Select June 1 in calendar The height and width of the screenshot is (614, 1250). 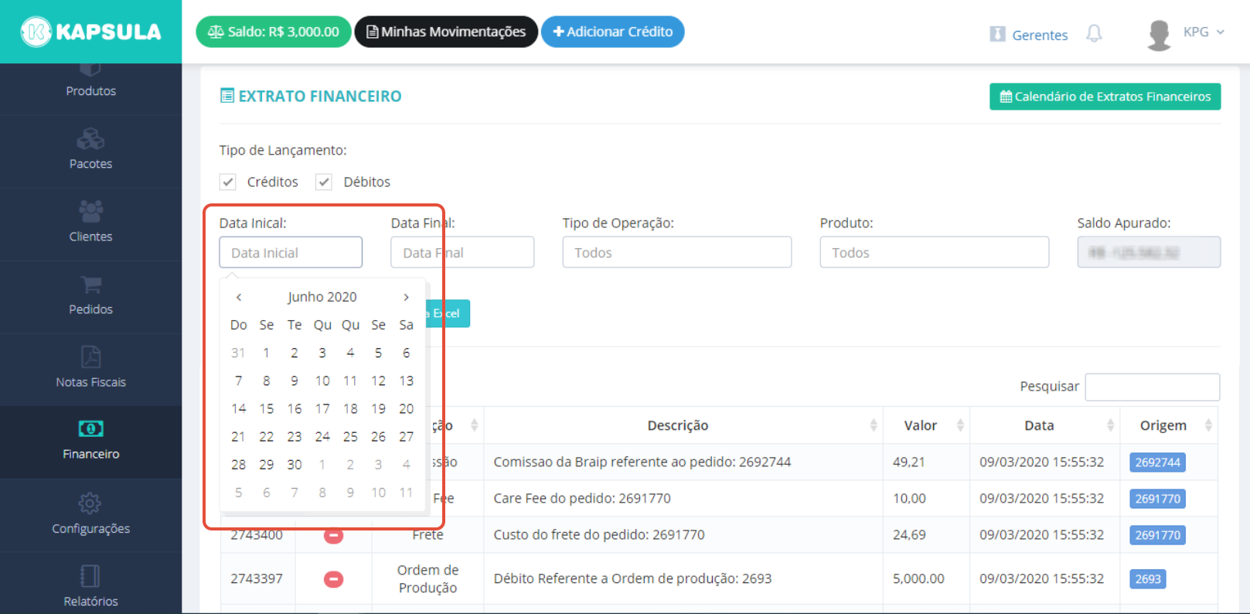click(267, 353)
